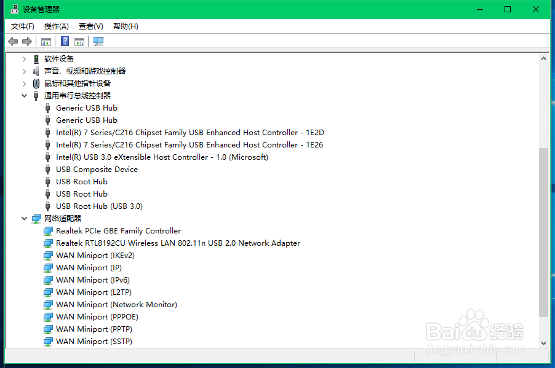Click the icon of WAN Miniport (Network Monitor)
Viewport: 555px width, 368px height.
48,305
